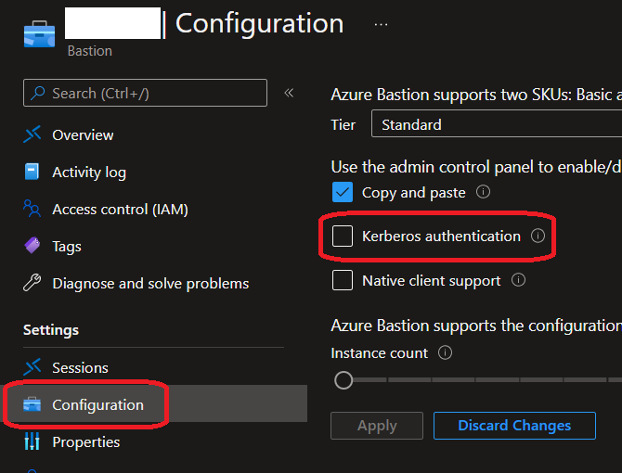Click the Access control (IAM) people icon
This screenshot has height=473, width=622.
click(x=32, y=209)
